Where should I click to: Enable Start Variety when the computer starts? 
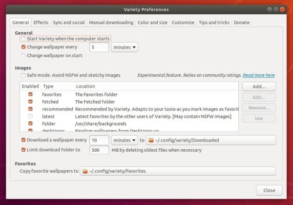[x=23, y=39]
